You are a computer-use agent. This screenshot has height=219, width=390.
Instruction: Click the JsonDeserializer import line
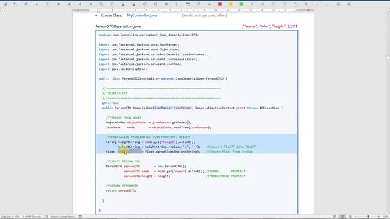point(147,60)
